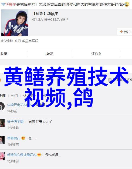Open username 柚子烤羊腿 profile link
This screenshot has height=169, width=132.
click(x=15, y=121)
